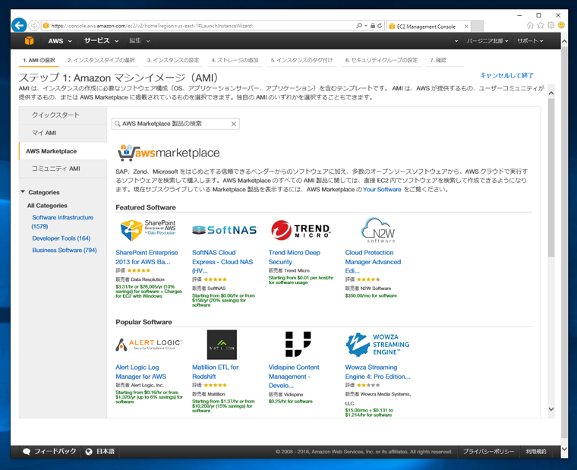Viewport: 577px width, 470px height.
Task: Click the smiley feedback icon in browser
Action: (x=561, y=25)
